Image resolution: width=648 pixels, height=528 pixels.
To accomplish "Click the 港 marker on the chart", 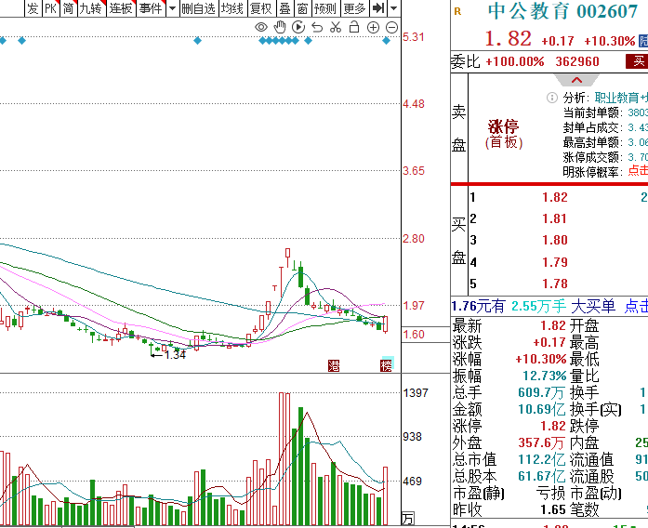I will [334, 365].
